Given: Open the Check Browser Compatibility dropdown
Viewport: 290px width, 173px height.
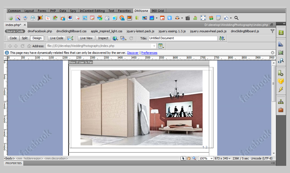Looking at the screenshot, I should 70,38.
